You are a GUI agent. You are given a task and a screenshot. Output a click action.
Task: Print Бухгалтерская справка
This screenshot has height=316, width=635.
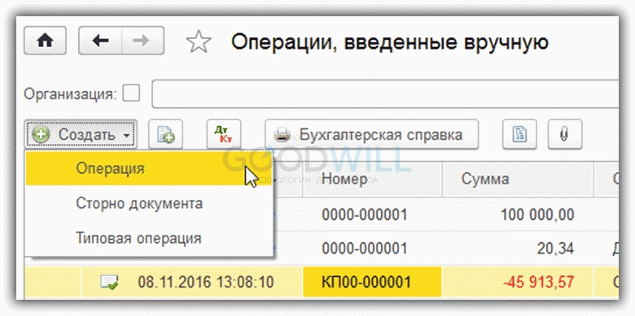tap(372, 134)
